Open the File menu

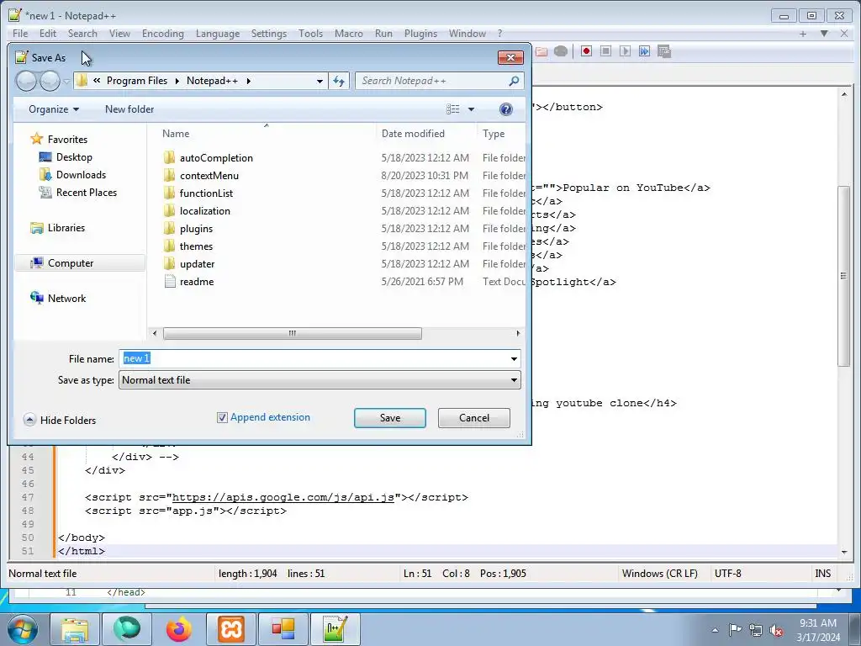click(20, 34)
